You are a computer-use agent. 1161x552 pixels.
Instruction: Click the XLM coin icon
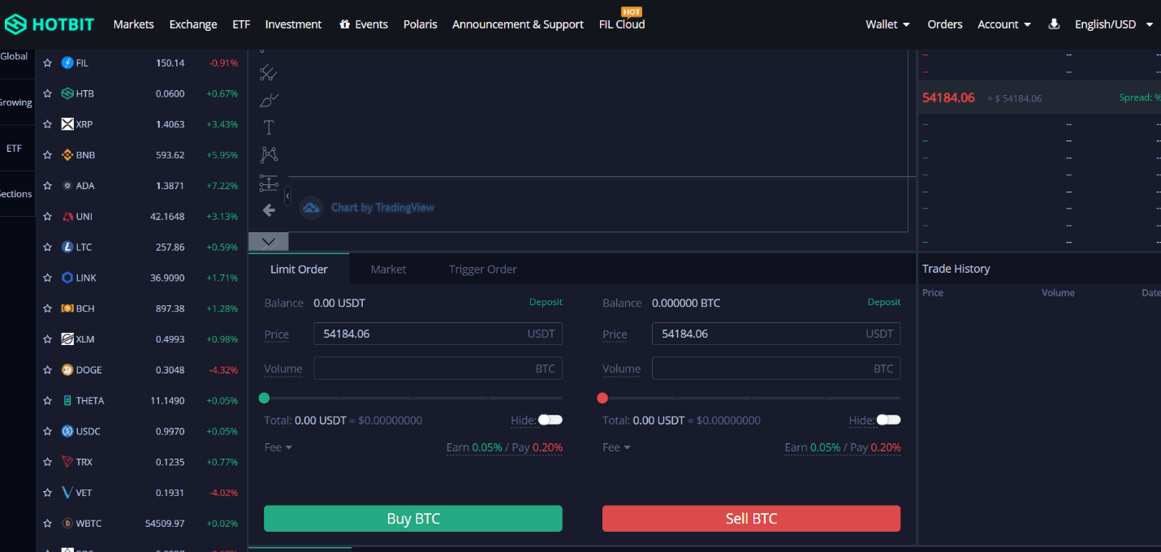[67, 339]
